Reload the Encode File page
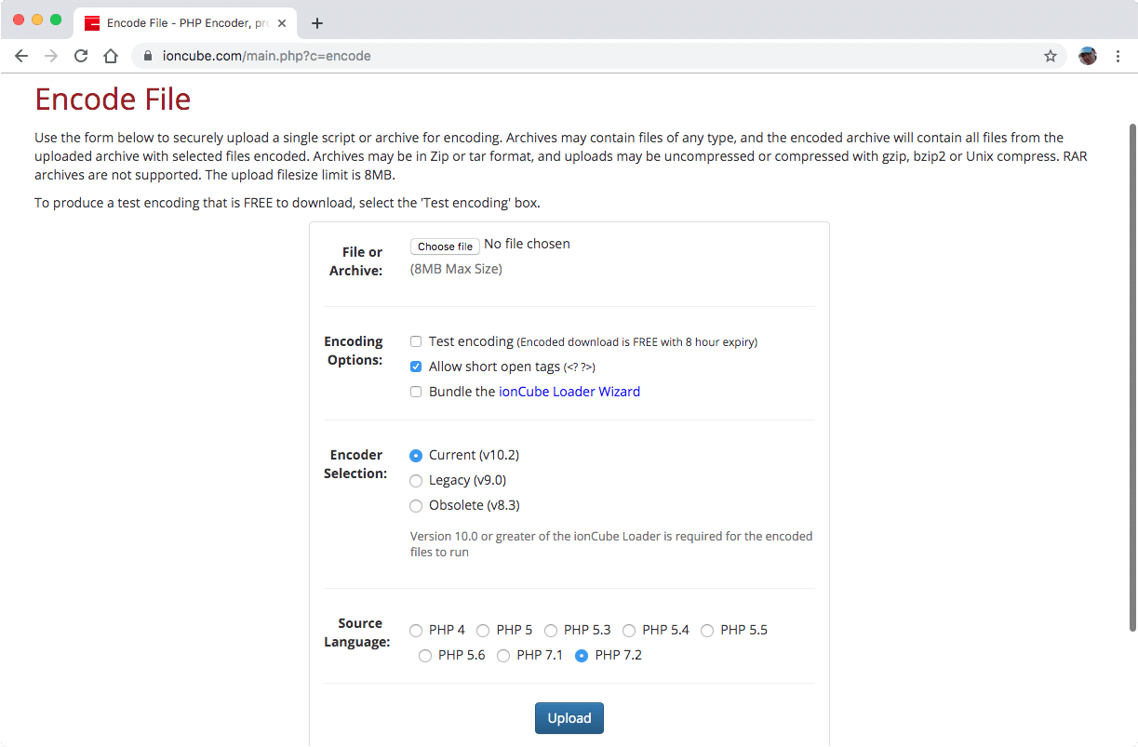The height and width of the screenshot is (747, 1138). [80, 56]
